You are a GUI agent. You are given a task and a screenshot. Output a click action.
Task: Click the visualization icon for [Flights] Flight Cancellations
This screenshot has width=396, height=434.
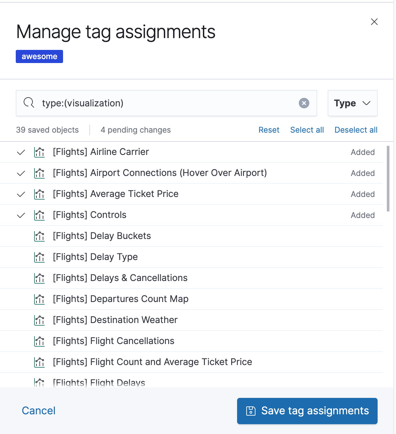tap(39, 341)
